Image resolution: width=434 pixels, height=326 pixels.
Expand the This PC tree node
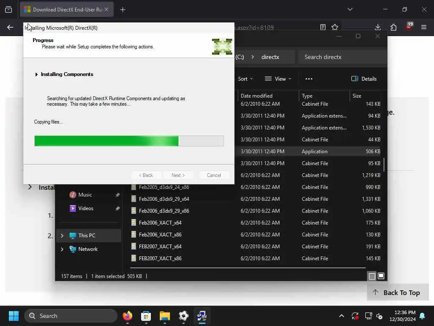[62, 235]
